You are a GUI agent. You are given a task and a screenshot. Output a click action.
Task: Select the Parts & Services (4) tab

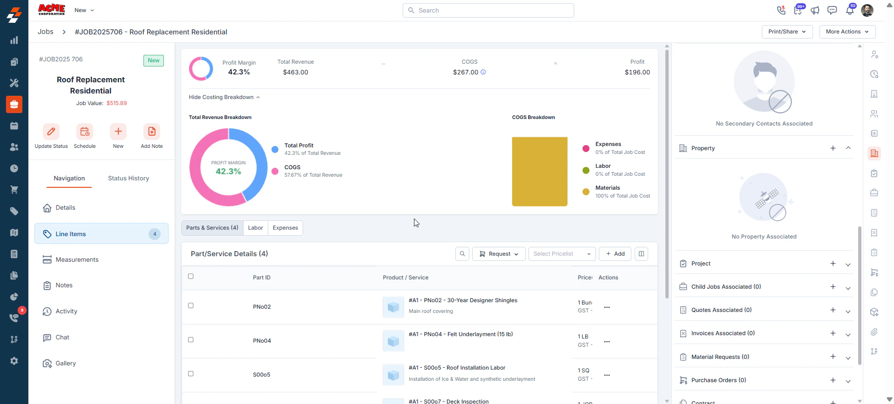[212, 228]
